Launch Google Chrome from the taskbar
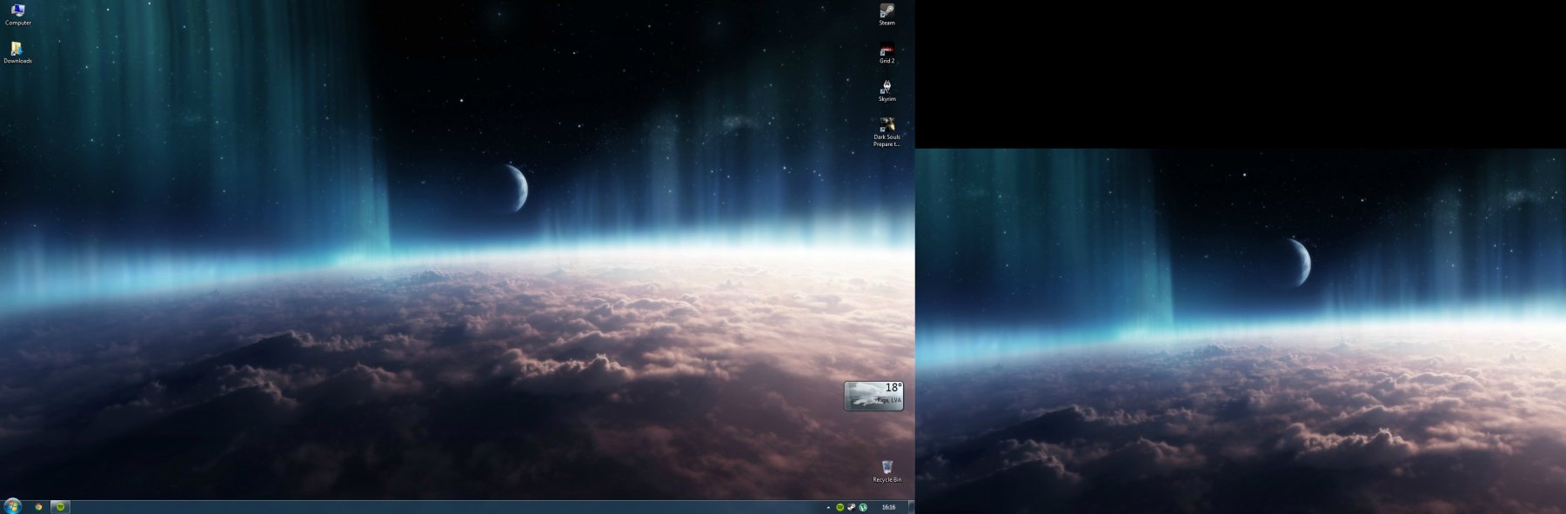Screen dimensions: 1566x514 coord(38,507)
